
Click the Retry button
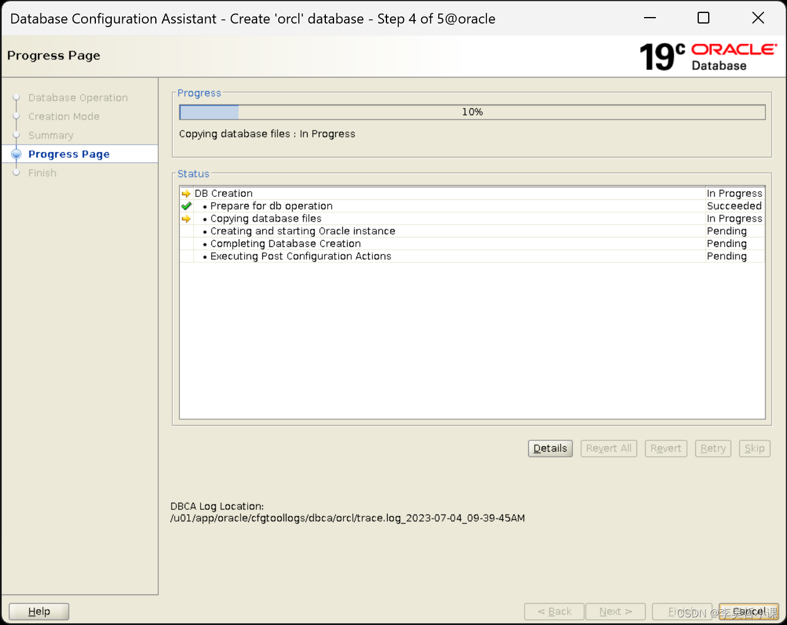click(713, 448)
